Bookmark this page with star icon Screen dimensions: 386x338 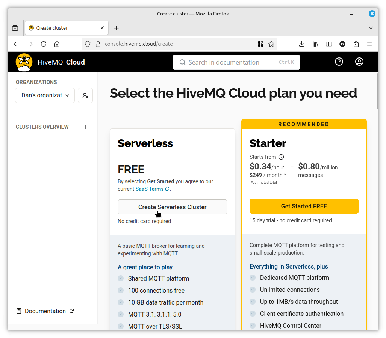coord(271,44)
